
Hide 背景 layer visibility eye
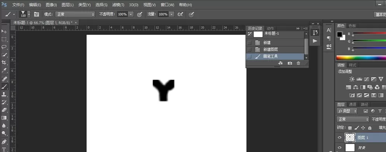340,148
